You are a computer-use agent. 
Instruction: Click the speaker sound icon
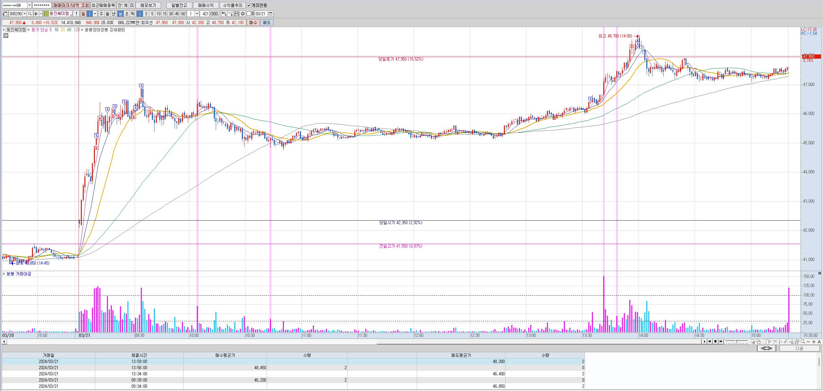pos(36,14)
